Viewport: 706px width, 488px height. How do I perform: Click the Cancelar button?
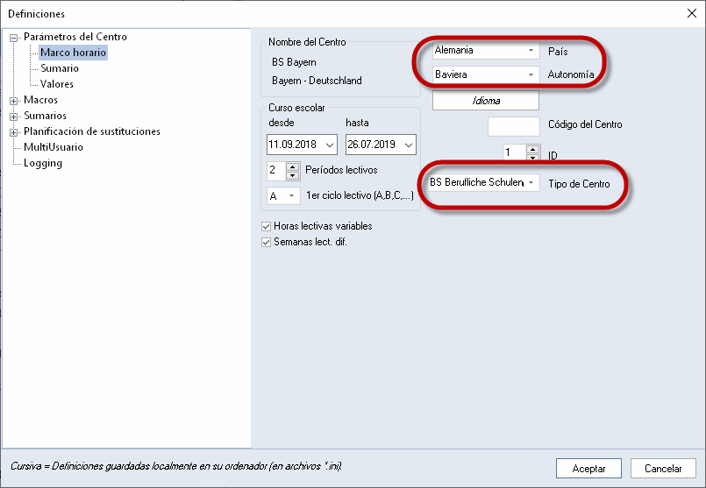click(663, 469)
